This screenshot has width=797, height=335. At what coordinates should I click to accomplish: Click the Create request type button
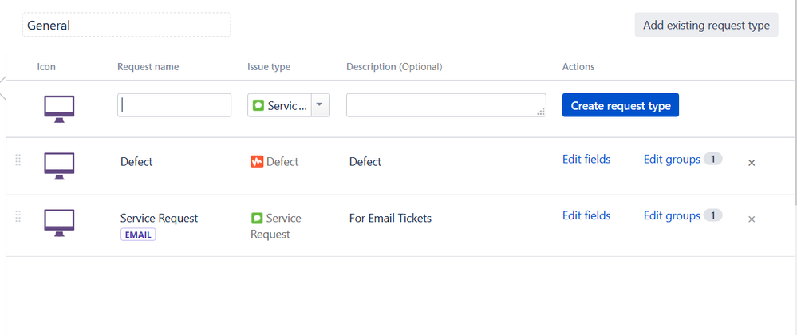[x=621, y=105]
